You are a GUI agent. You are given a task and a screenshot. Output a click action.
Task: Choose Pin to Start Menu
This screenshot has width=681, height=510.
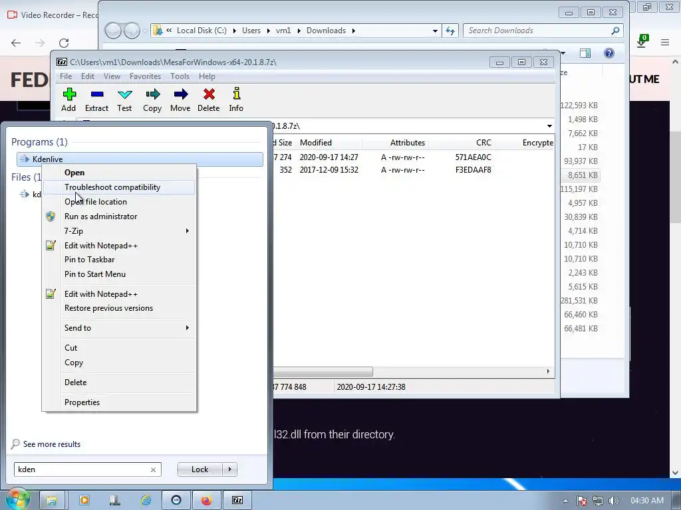tap(119, 274)
